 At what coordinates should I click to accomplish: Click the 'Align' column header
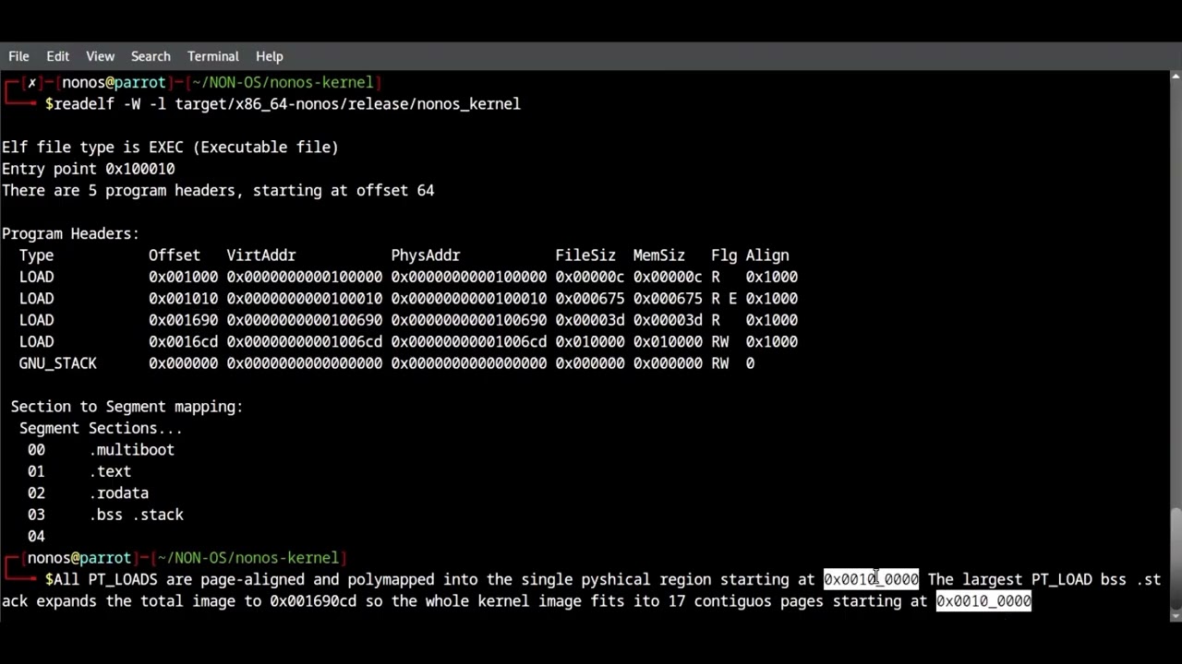(767, 255)
